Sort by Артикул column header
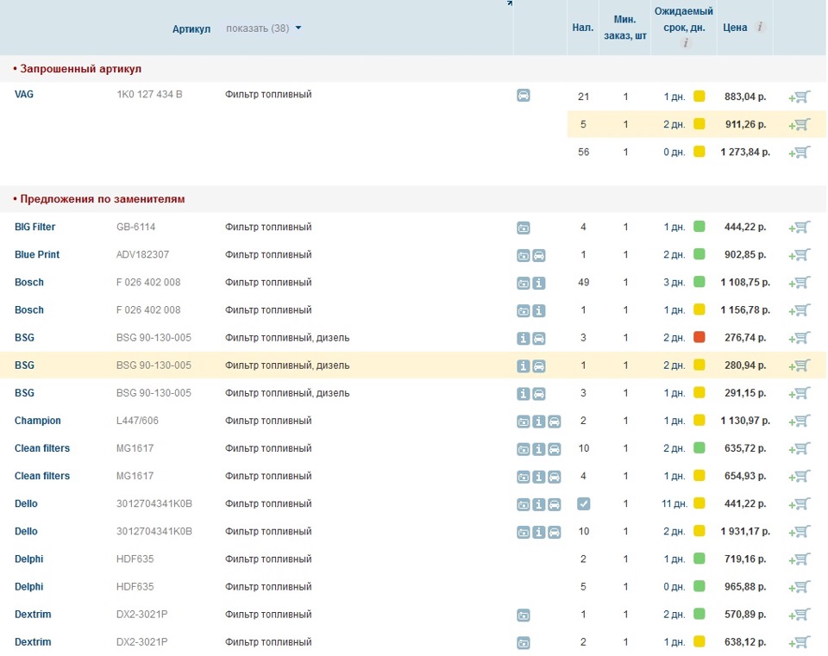828x656 pixels. pyautogui.click(x=191, y=29)
